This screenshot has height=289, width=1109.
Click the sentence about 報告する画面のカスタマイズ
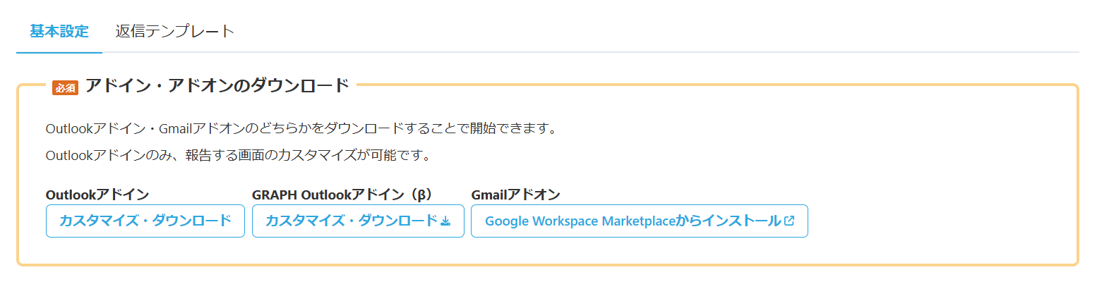tap(239, 155)
